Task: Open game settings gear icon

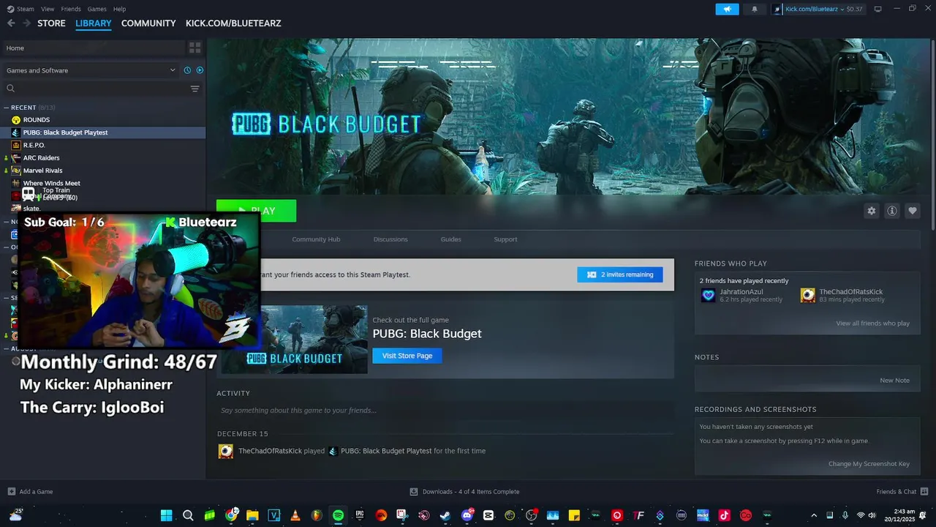Action: point(871,211)
